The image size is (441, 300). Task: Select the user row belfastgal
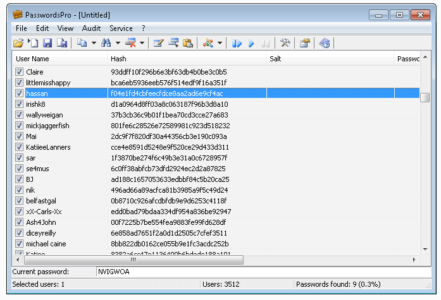pyautogui.click(x=216, y=201)
